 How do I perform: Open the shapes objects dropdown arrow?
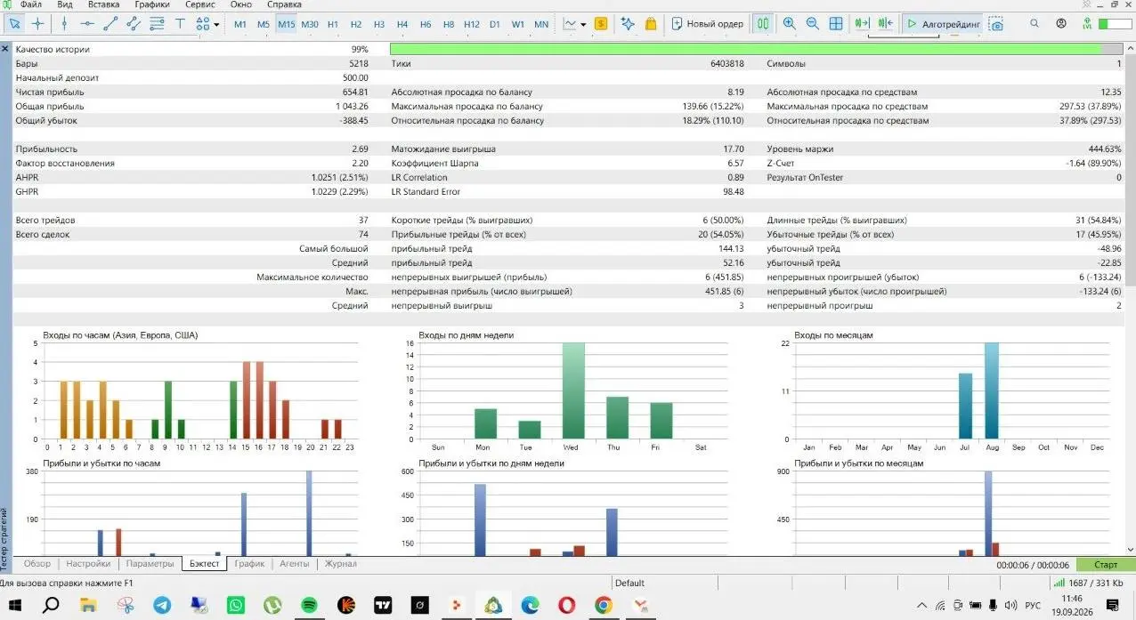coord(217,25)
